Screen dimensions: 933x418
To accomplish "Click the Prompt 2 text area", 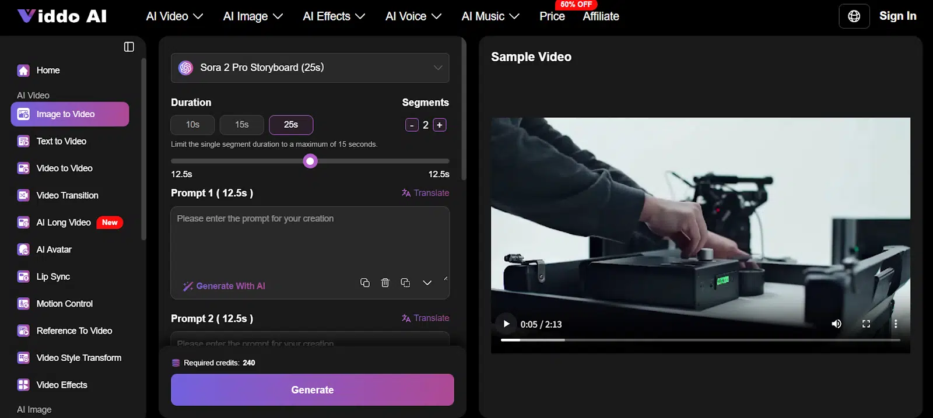I will (x=310, y=340).
